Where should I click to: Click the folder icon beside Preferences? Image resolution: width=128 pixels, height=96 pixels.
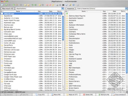[x=67, y=77]
